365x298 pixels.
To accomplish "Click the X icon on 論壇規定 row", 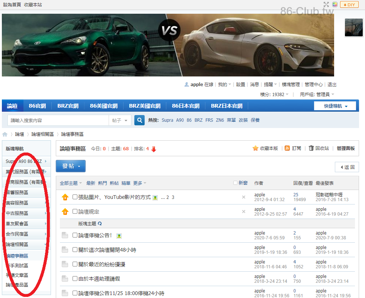I will [x=244, y=212].
